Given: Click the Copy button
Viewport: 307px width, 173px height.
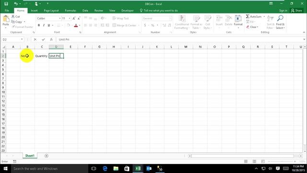Looking at the screenshot, I should click(x=17, y=22).
